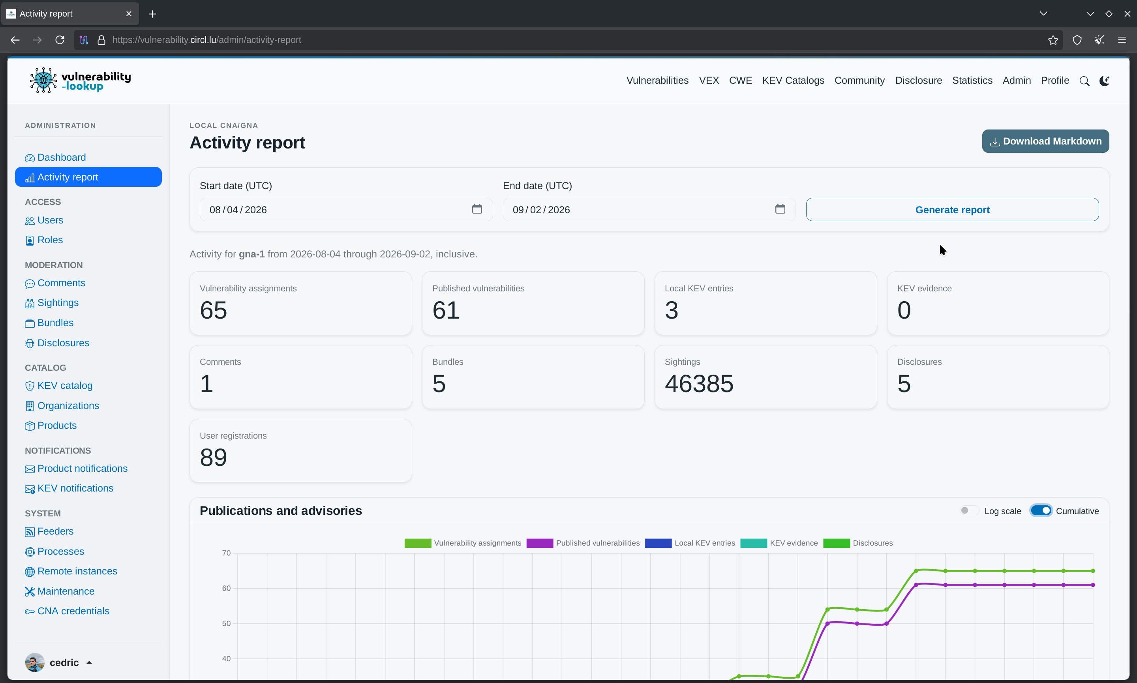The width and height of the screenshot is (1137, 683).
Task: Click the browser address bar URL
Action: point(206,40)
